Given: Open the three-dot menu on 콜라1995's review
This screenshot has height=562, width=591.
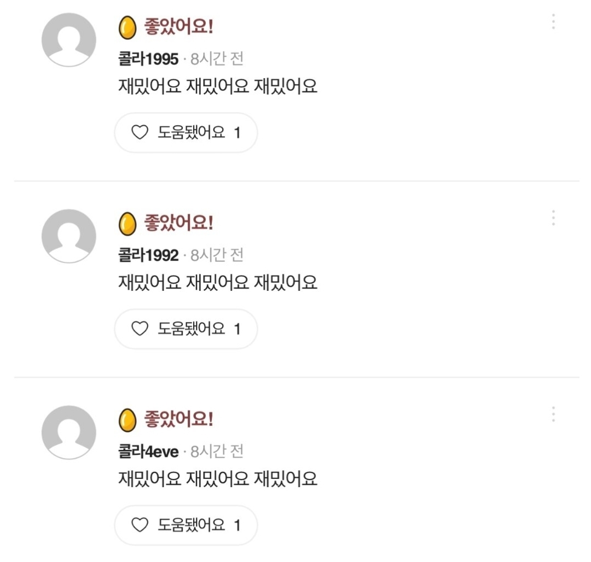Looking at the screenshot, I should [x=553, y=22].
